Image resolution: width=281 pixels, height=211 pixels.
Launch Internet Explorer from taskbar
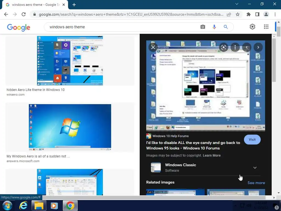coord(23,206)
